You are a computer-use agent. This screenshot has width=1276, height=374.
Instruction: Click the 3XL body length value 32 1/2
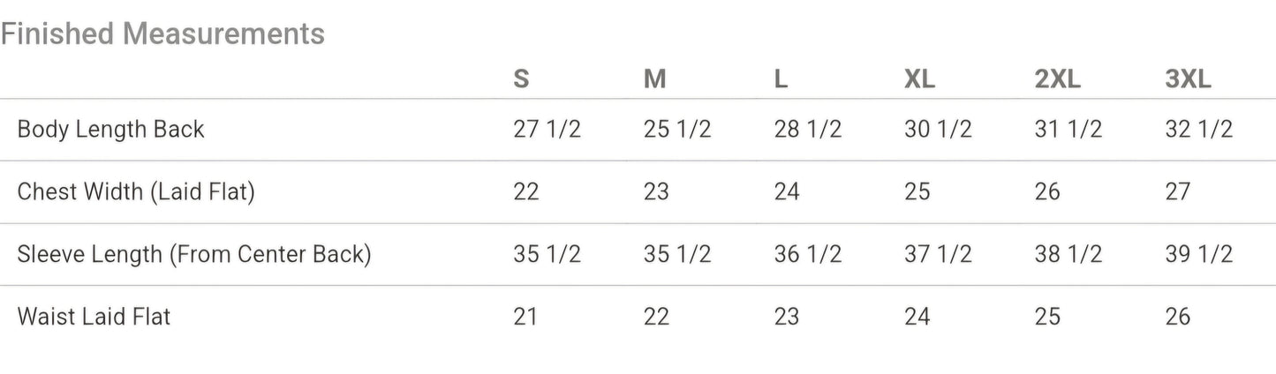(1198, 130)
